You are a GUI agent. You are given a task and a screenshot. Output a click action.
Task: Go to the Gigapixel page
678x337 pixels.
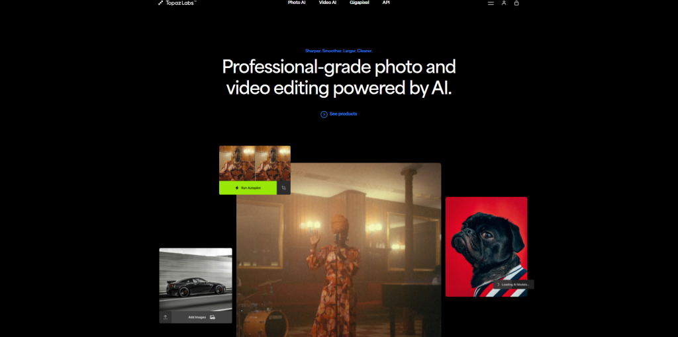[x=360, y=3]
